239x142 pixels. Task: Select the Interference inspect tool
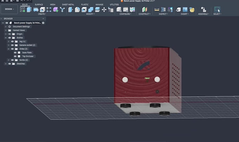coord(163,9)
